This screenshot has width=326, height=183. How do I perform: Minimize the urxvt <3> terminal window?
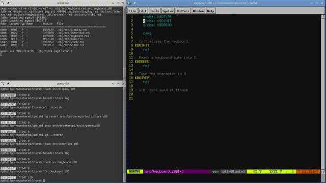click(113, 83)
